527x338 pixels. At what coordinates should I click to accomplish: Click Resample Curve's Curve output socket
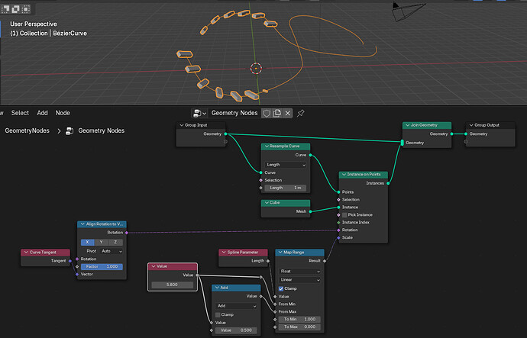(x=310, y=155)
